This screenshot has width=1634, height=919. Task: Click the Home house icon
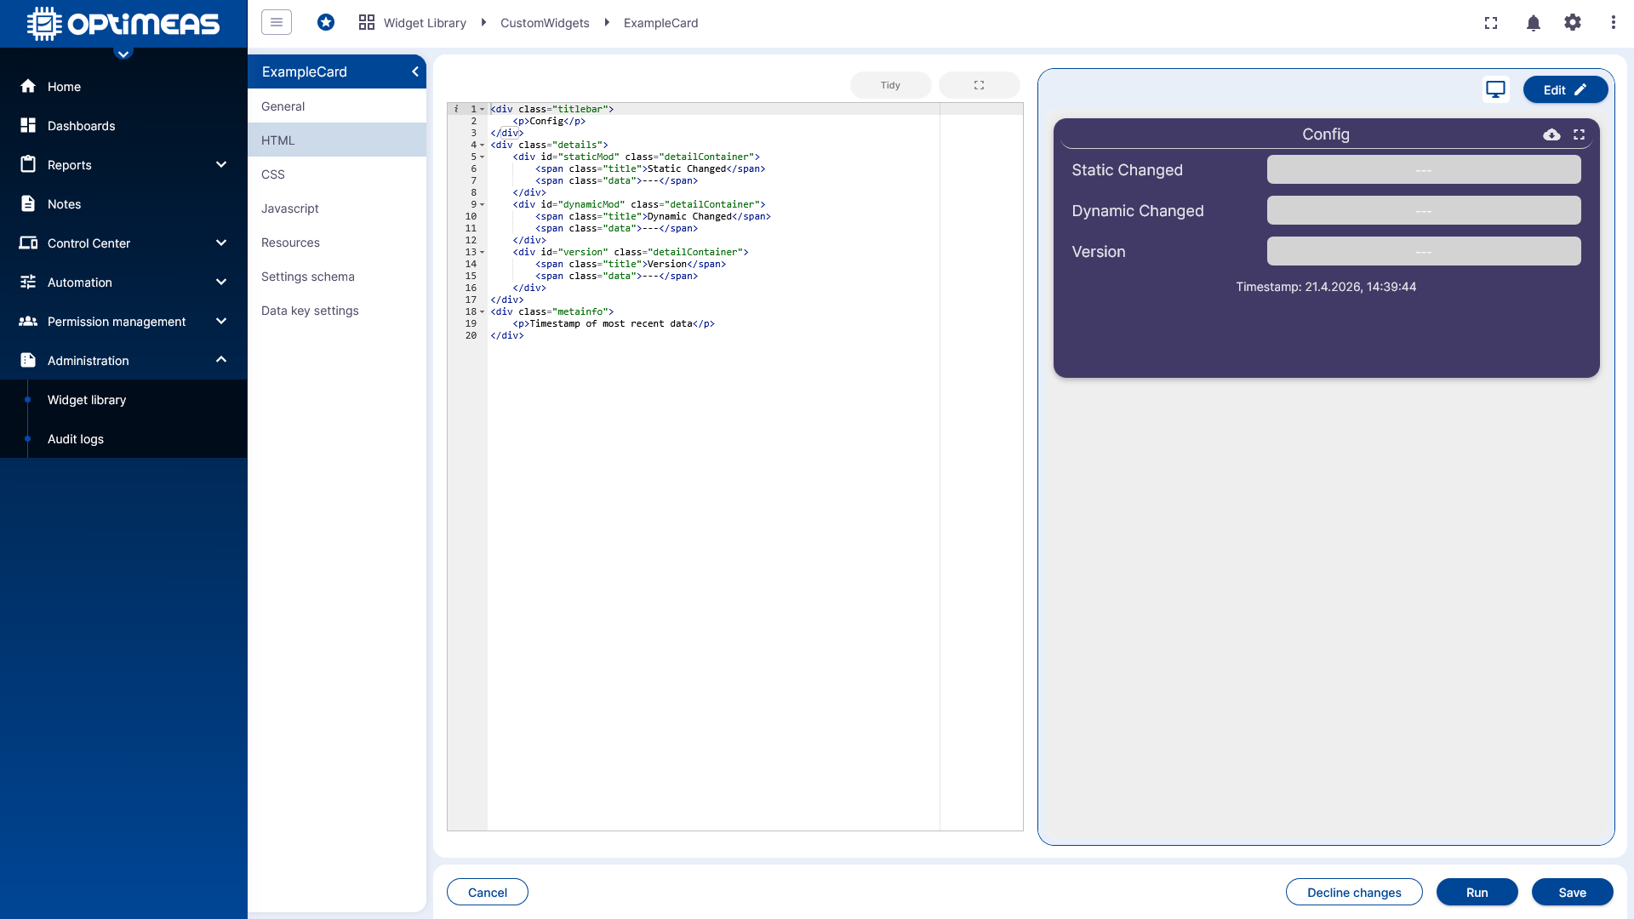28,86
